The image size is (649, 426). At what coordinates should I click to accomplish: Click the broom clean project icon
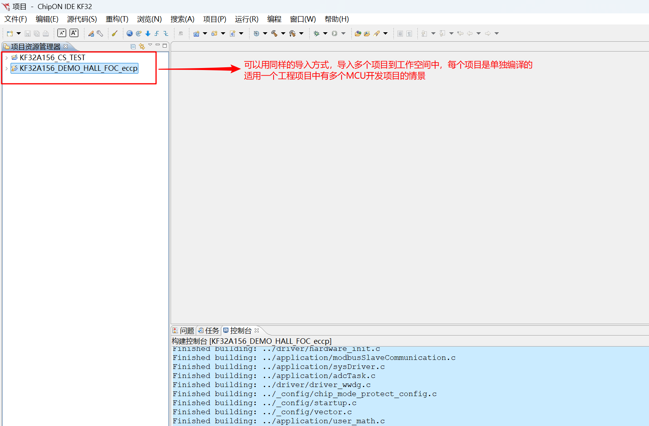[114, 33]
